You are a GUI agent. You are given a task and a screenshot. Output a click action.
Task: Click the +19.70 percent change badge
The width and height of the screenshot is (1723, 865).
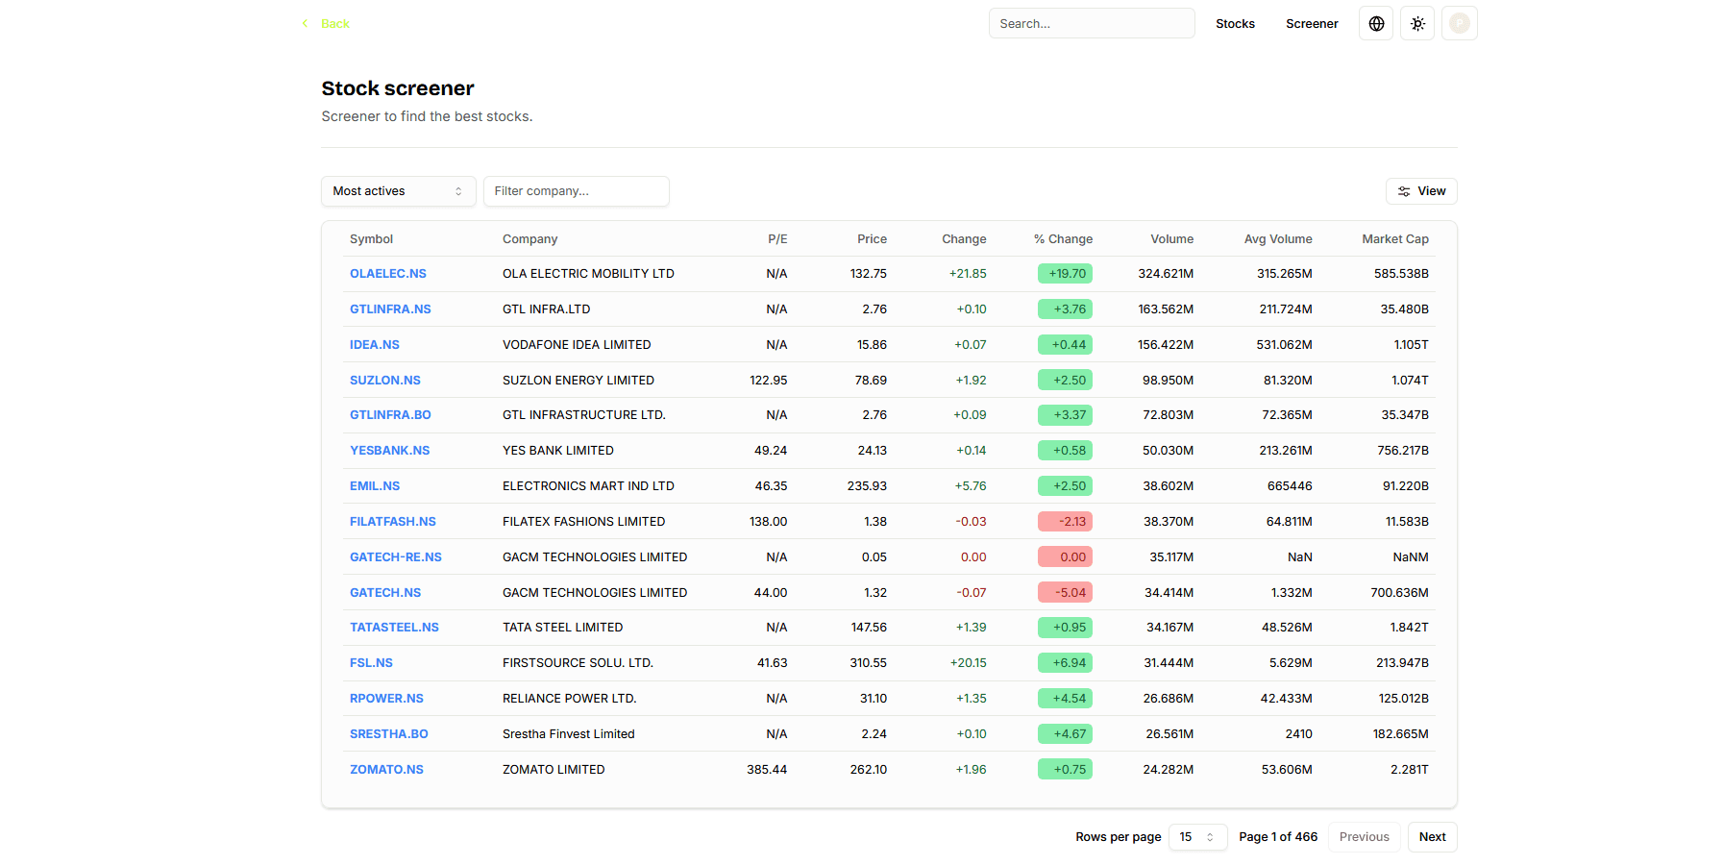tap(1065, 274)
